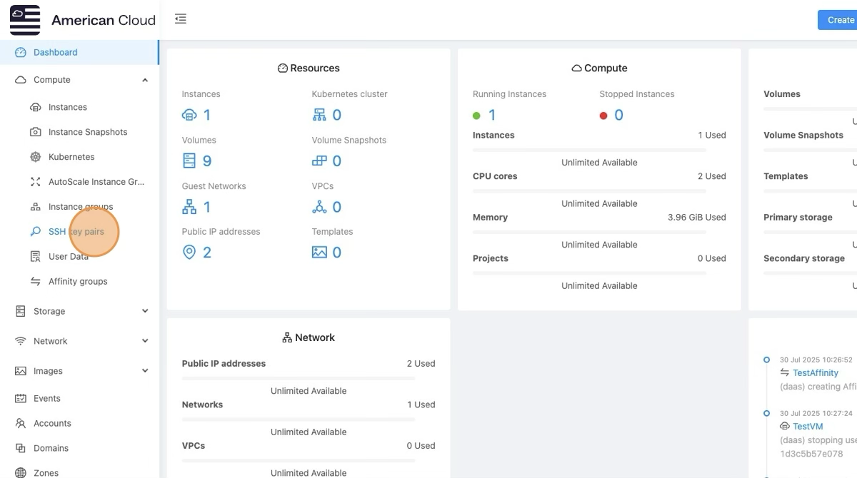
Task: Go to Events in the sidebar
Action: pos(47,399)
